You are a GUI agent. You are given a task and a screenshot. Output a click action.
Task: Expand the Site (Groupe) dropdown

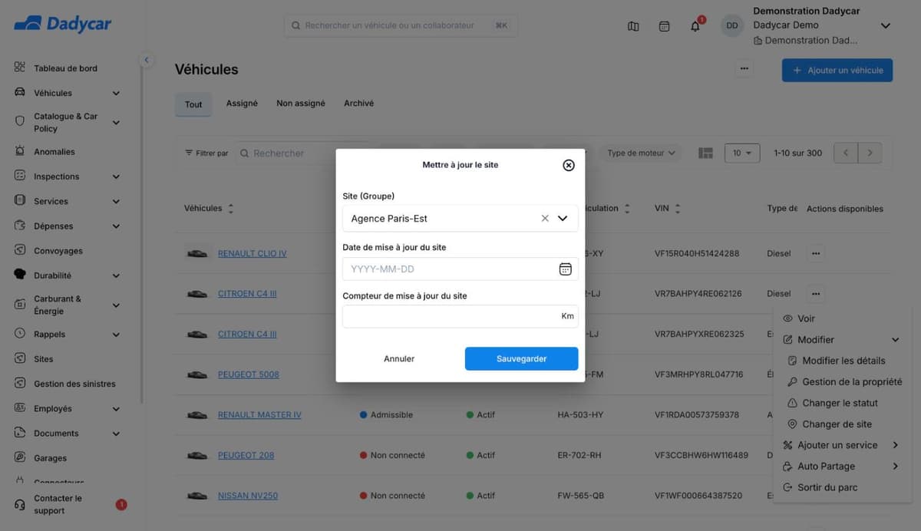click(x=563, y=219)
